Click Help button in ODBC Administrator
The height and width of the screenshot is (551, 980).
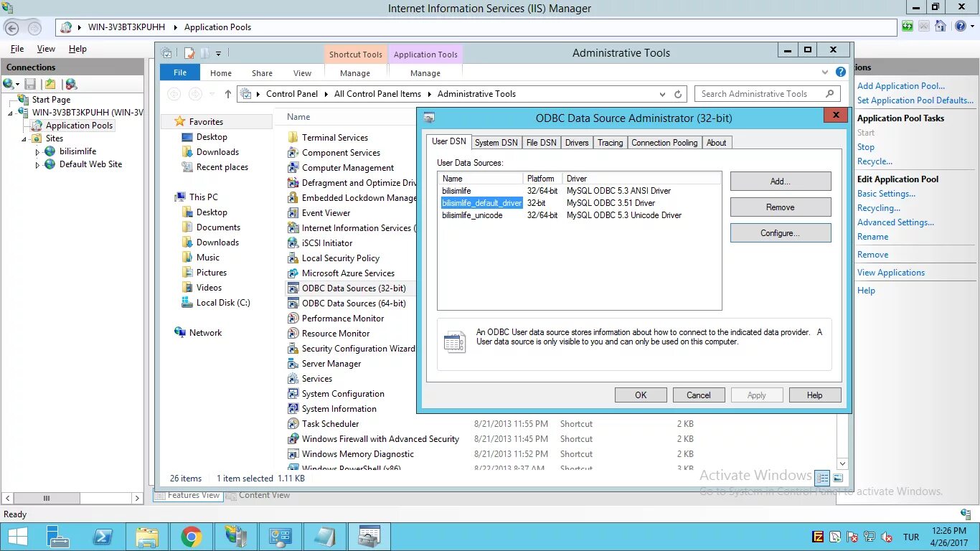[x=815, y=395]
